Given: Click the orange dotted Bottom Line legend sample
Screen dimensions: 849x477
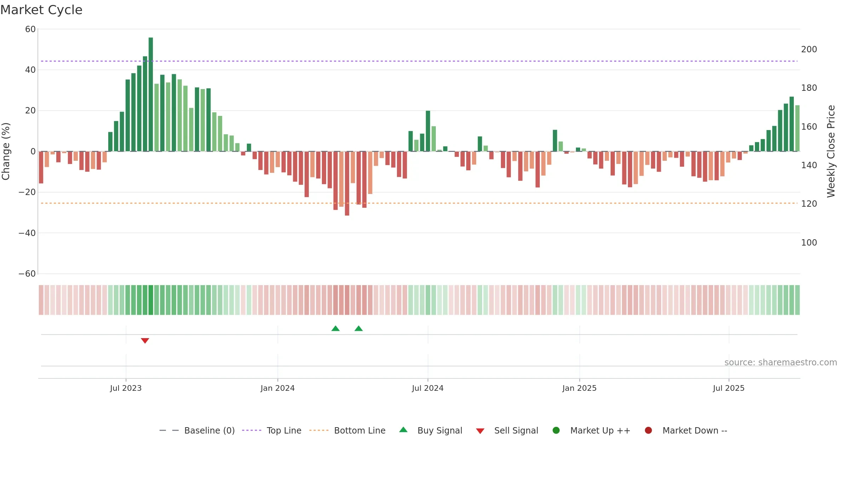Looking at the screenshot, I should point(319,430).
